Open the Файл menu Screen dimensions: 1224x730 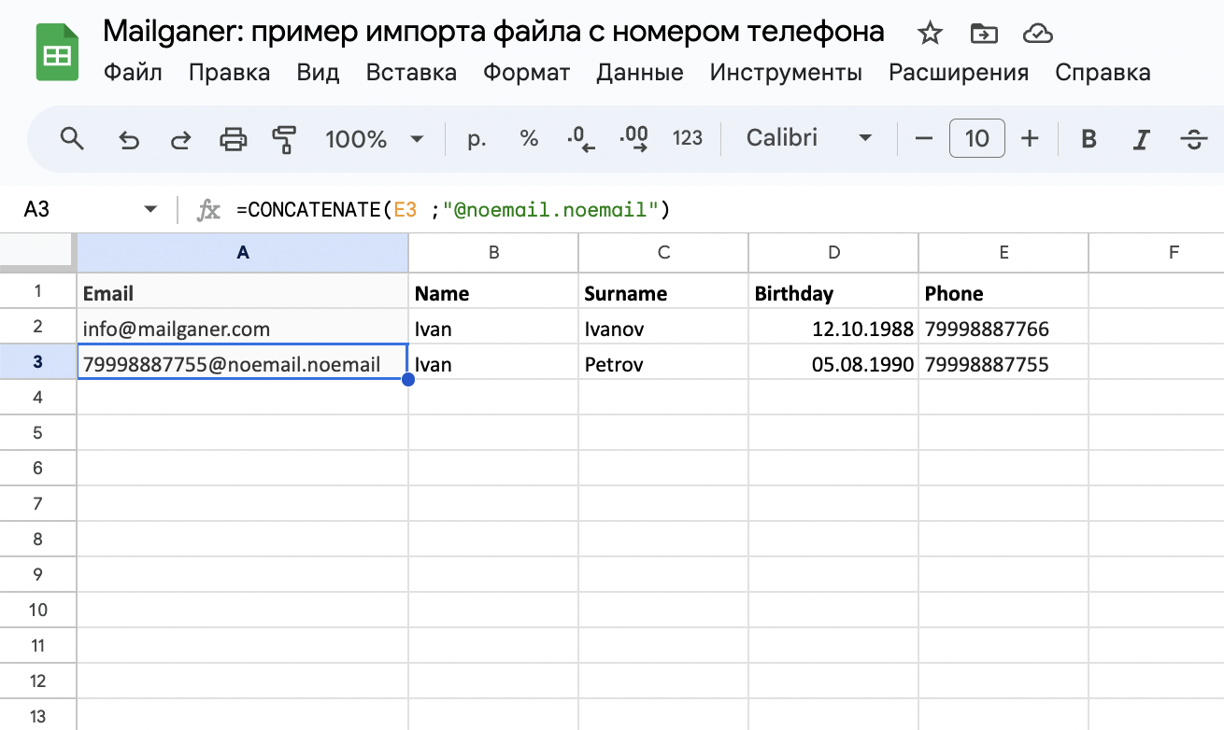click(x=133, y=73)
